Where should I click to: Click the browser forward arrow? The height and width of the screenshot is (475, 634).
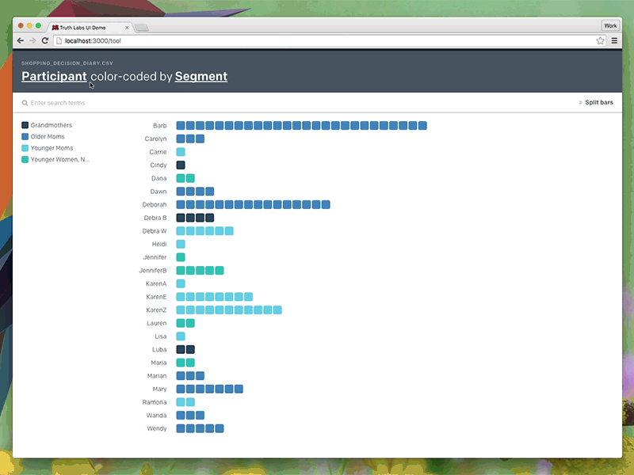point(32,40)
